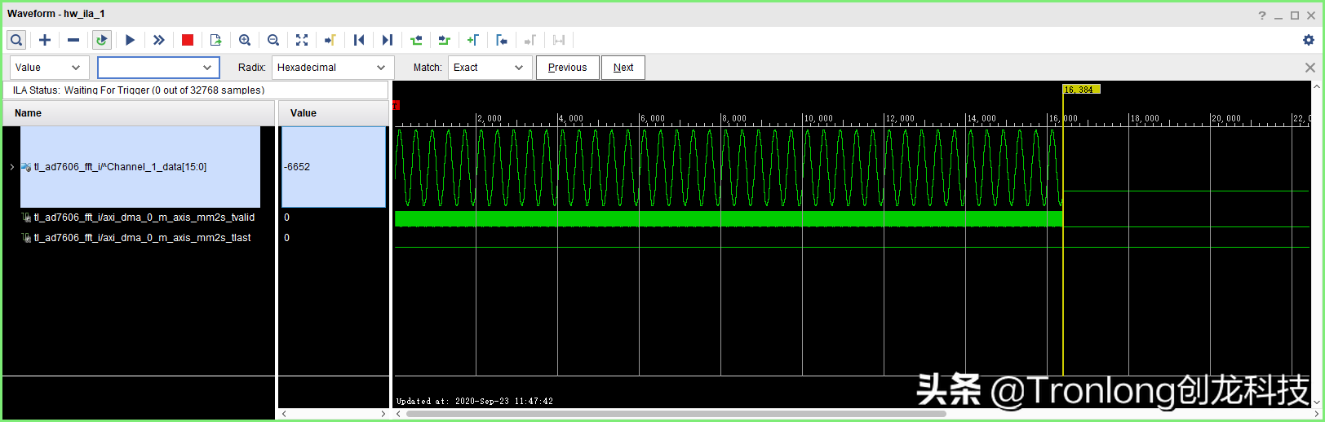Viewport: 1325px width, 422px height.
Task: Click the run trigger immediate double-arrow icon
Action: point(159,40)
